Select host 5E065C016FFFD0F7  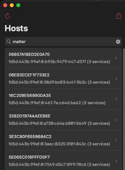click(63, 160)
